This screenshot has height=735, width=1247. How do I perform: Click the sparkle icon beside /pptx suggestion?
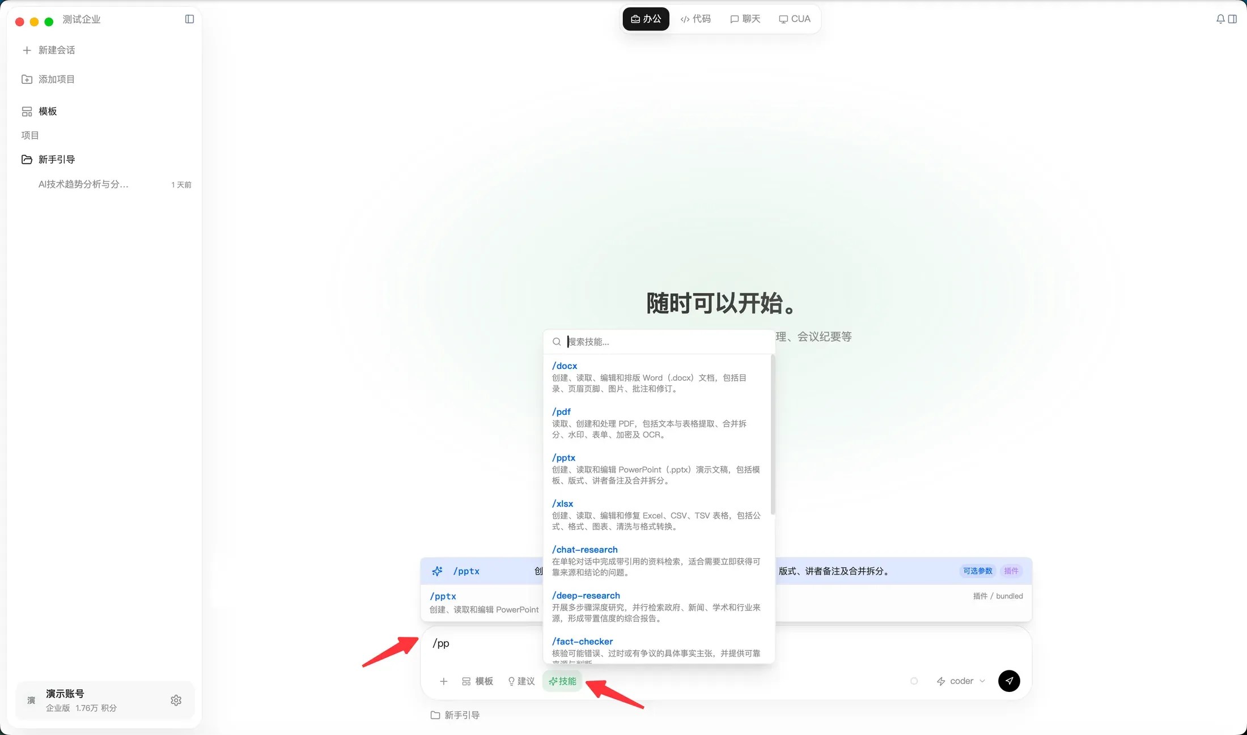[x=437, y=571]
